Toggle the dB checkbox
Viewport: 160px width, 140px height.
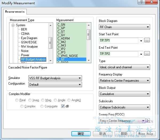(63, 106)
